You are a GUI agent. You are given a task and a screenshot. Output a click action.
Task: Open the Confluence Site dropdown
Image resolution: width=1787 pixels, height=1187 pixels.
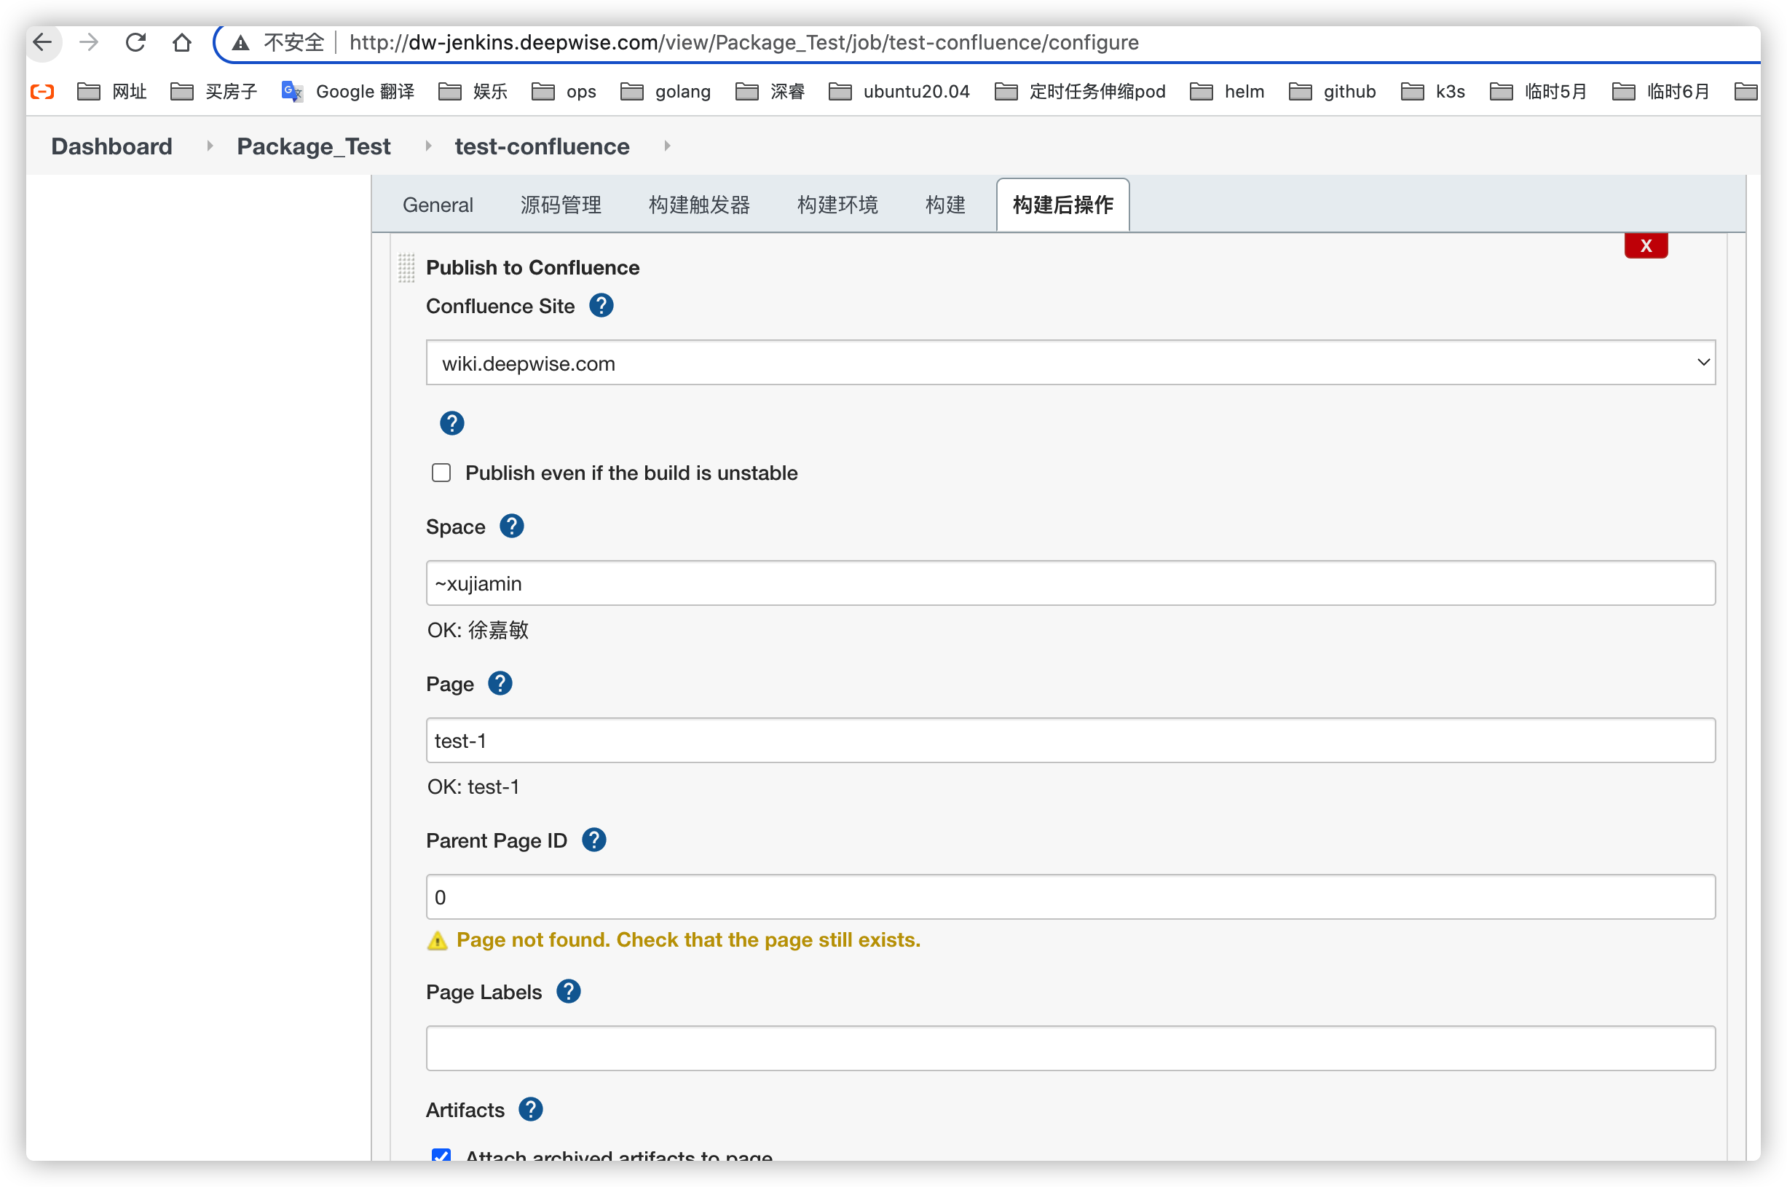(x=1070, y=363)
